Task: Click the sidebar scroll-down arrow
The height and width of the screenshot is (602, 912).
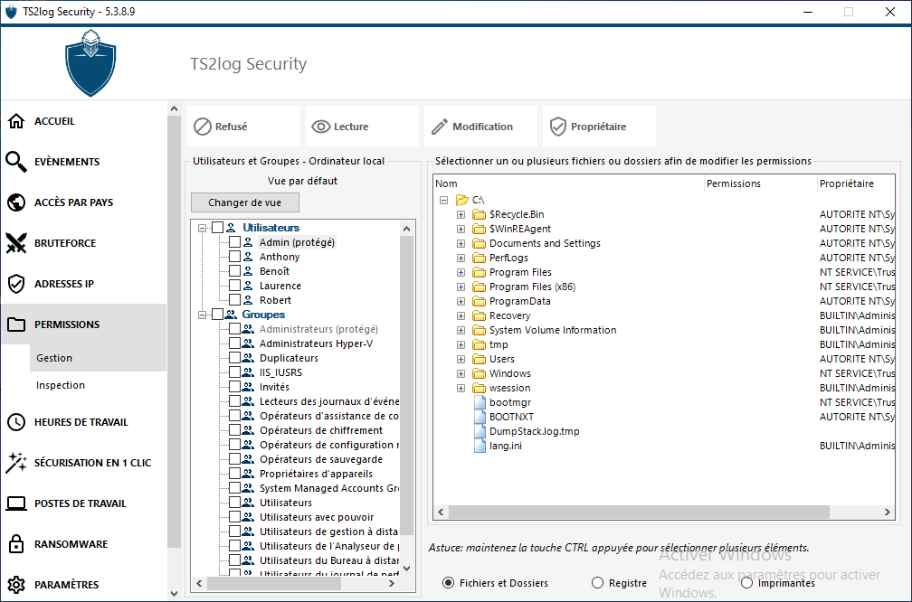Action: [x=174, y=593]
